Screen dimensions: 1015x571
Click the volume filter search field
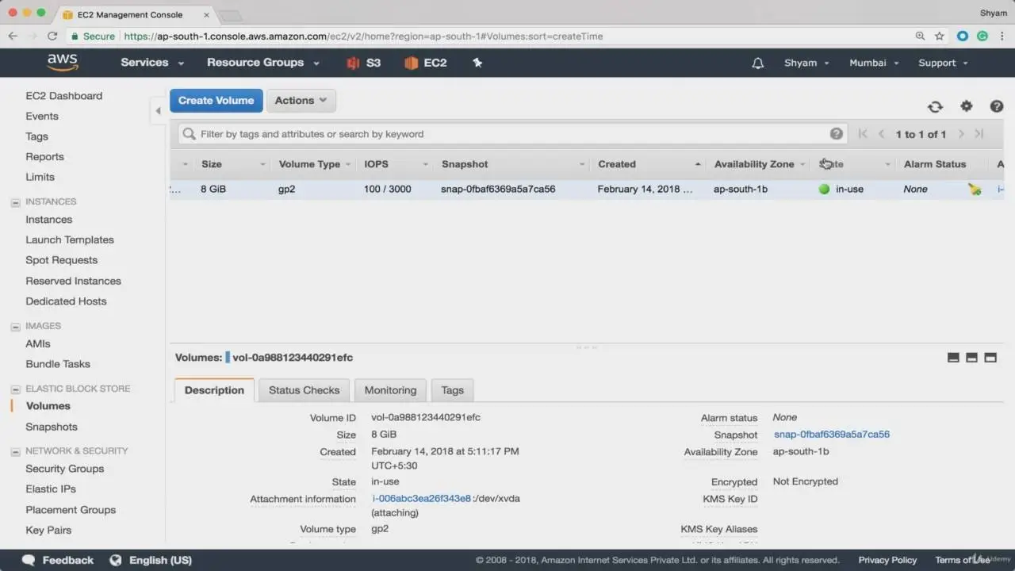click(512, 134)
